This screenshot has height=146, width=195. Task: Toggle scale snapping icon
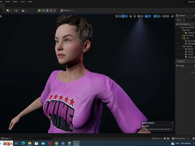(x=155, y=16)
